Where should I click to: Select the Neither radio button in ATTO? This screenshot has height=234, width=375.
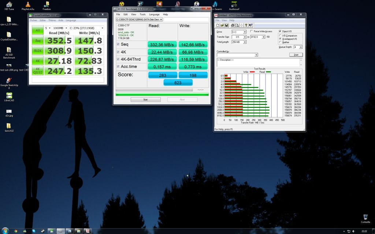(x=280, y=42)
